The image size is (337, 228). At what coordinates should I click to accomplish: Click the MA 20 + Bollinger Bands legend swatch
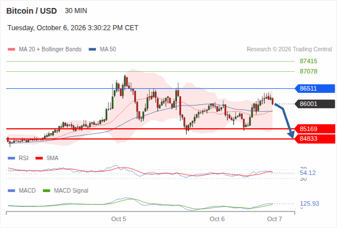pos(11,50)
